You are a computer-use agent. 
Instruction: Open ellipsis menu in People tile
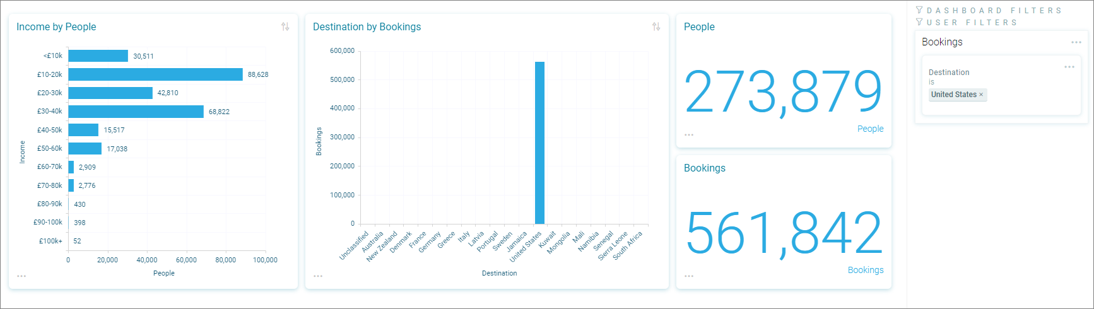(x=689, y=135)
